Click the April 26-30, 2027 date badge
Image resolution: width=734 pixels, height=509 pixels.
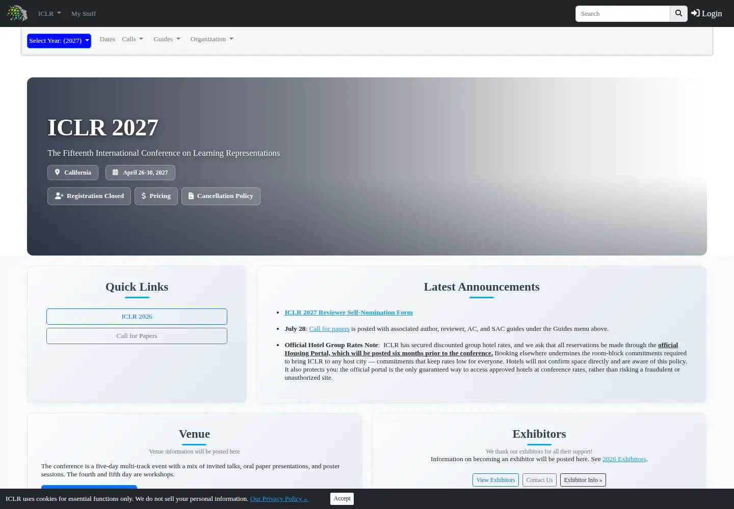[x=140, y=173]
